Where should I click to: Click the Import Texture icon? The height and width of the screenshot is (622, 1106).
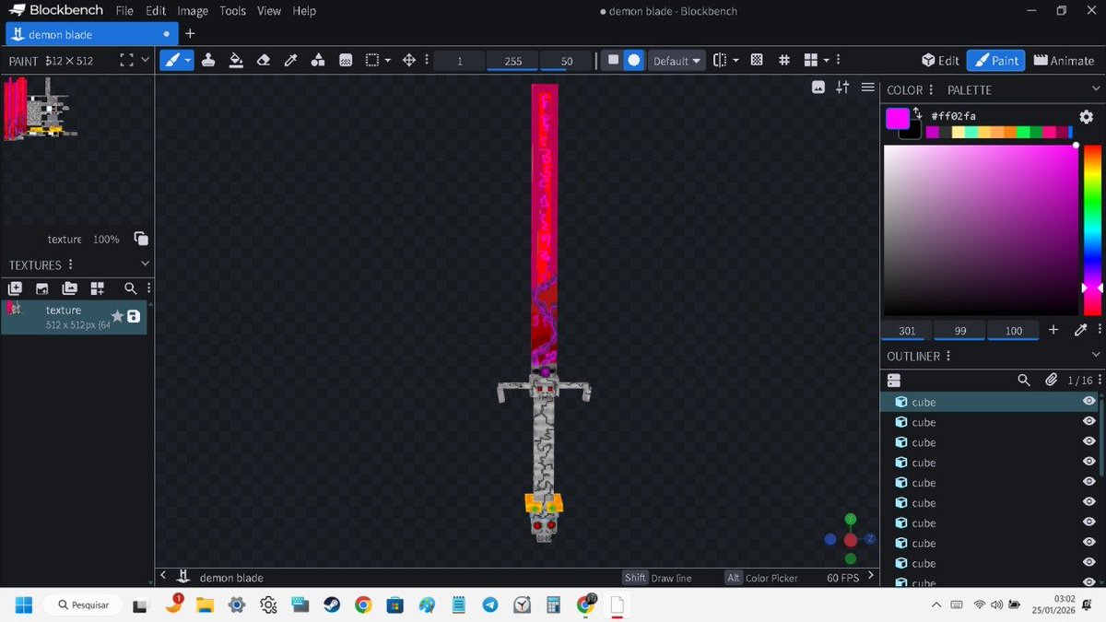coord(42,288)
